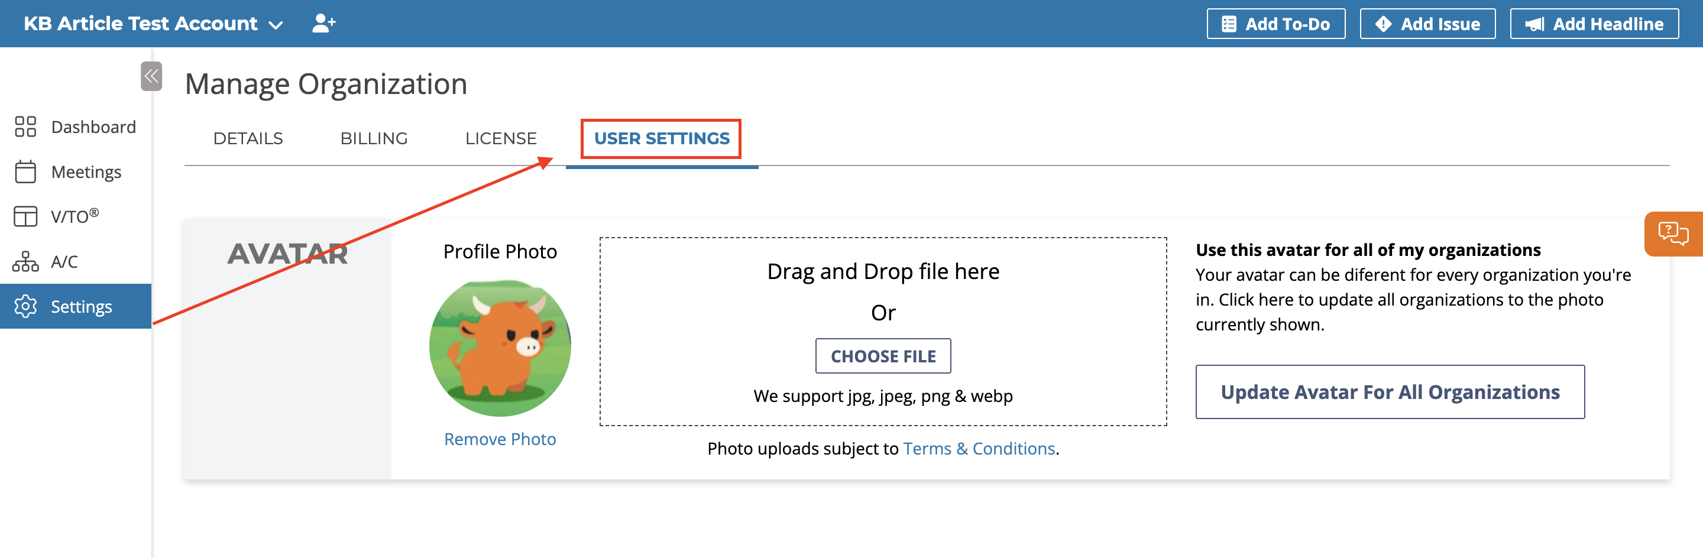
Task: Collapse the sidebar with double-chevron button
Action: click(151, 76)
